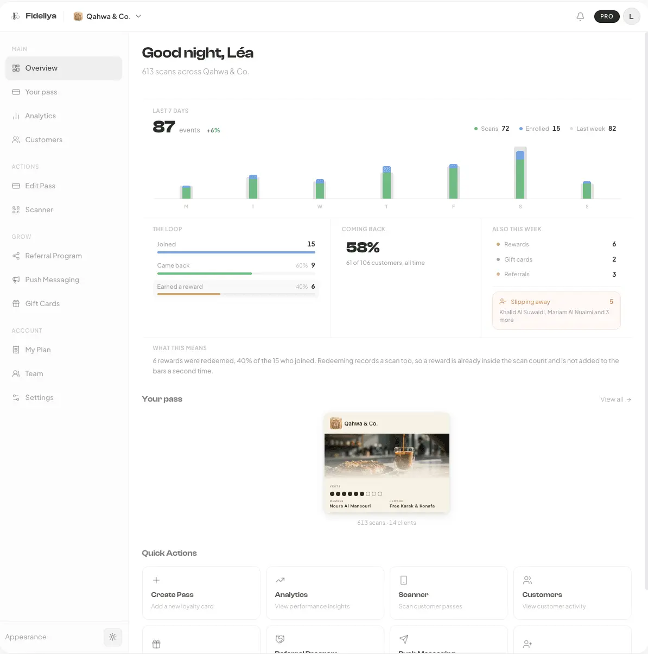Open Overview in the sidebar
Image resolution: width=648 pixels, height=654 pixels.
pos(63,68)
